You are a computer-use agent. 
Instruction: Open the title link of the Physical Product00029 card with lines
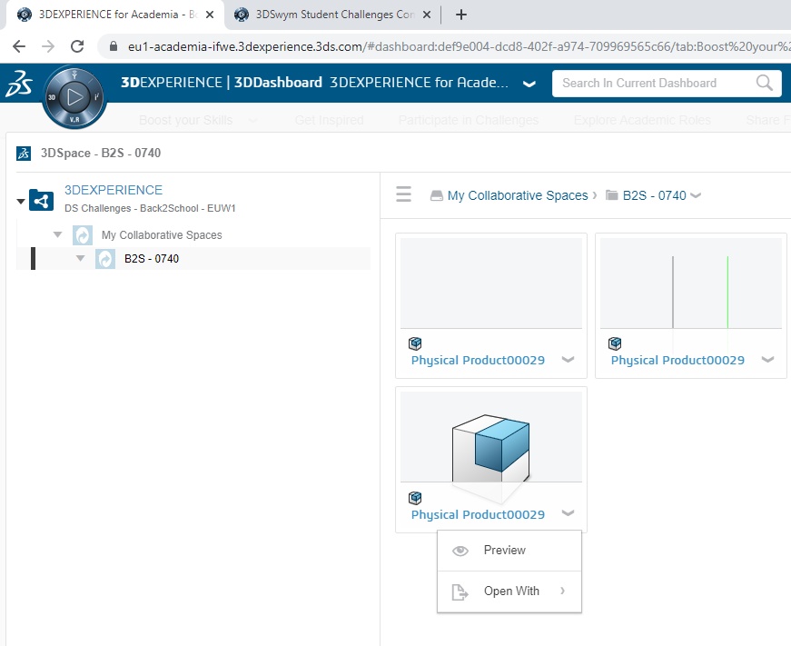677,361
